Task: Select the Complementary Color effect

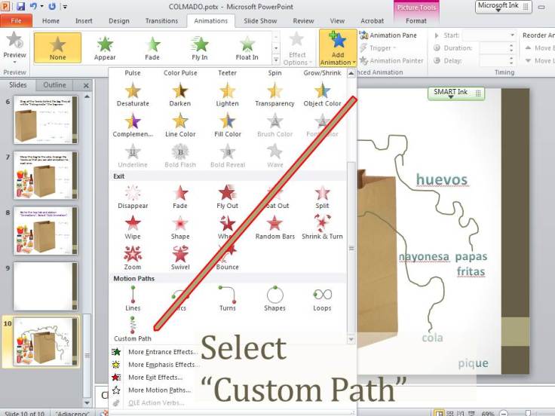Action: 133,125
